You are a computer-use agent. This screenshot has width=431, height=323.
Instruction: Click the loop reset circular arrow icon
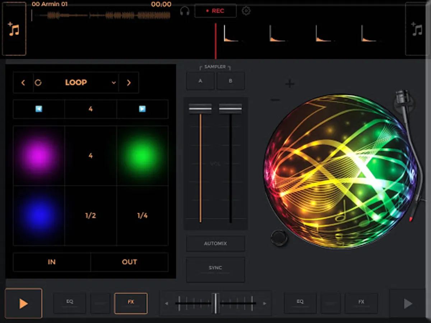tap(38, 83)
